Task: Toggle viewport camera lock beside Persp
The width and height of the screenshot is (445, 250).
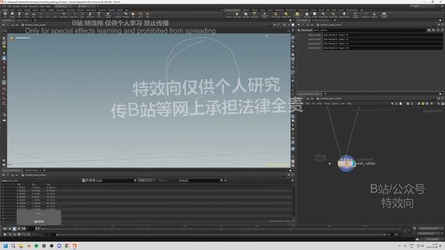Action: (x=266, y=36)
